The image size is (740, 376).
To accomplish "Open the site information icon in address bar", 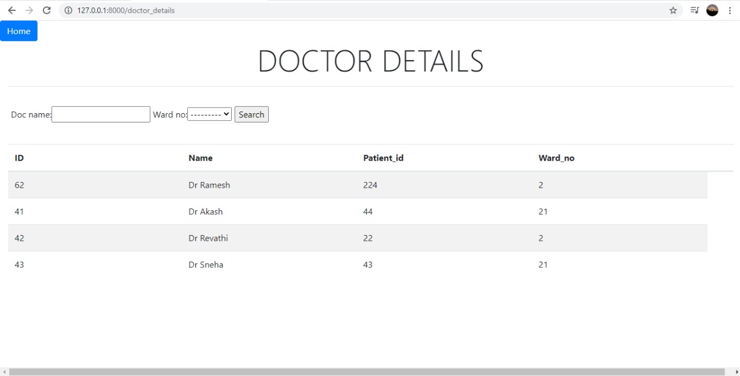I will click(x=68, y=10).
